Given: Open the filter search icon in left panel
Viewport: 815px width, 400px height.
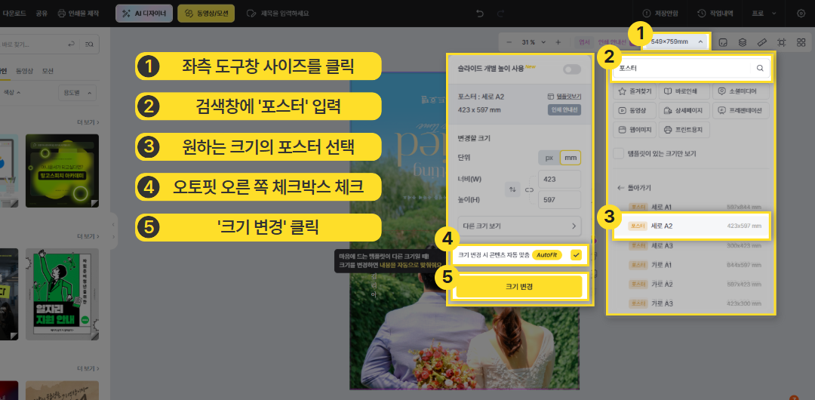Looking at the screenshot, I should point(89,45).
